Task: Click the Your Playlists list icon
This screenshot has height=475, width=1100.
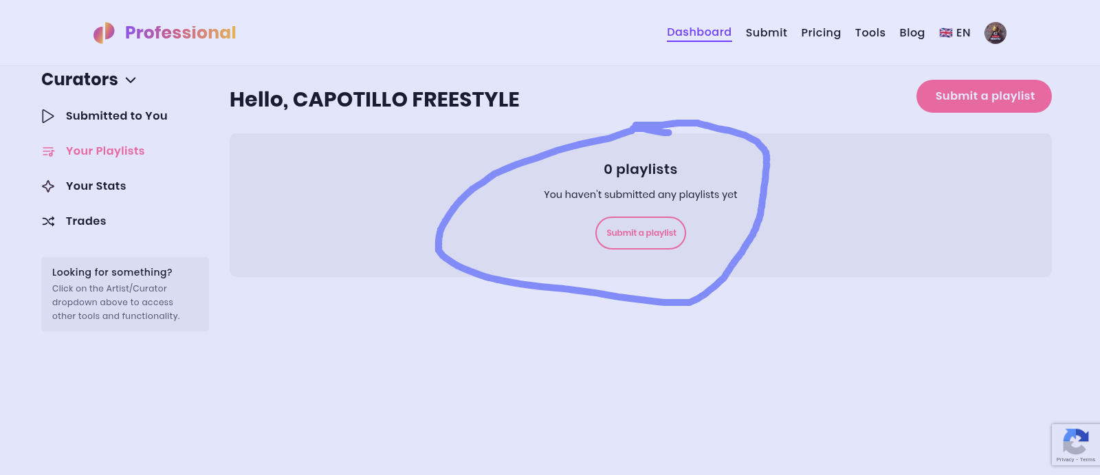Action: click(48, 151)
